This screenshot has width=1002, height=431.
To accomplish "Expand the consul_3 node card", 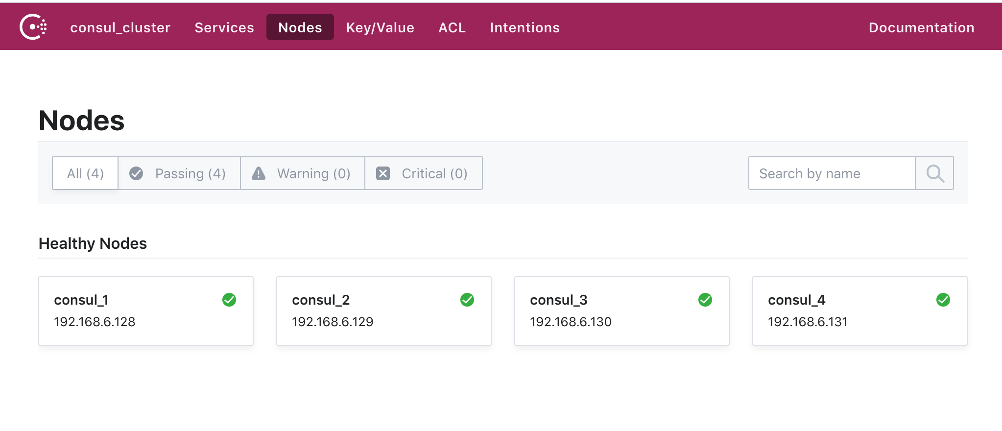I will coord(622,311).
